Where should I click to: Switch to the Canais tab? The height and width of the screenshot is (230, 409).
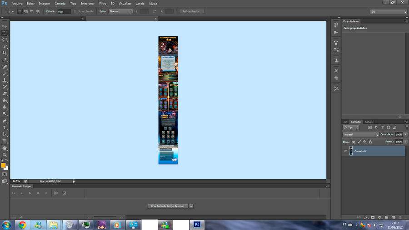369,122
